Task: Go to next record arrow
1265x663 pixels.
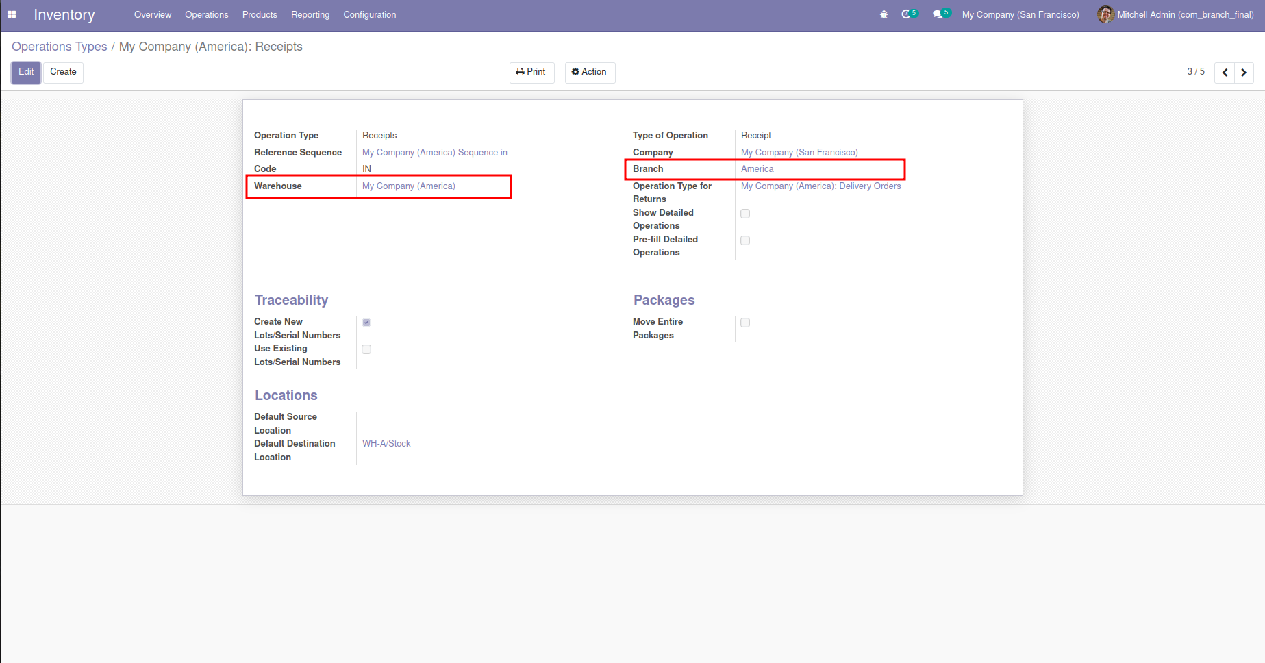Action: (1244, 73)
